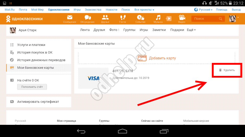Switch to Фото tab
The image size is (245, 137).
pyautogui.click(x=113, y=30)
